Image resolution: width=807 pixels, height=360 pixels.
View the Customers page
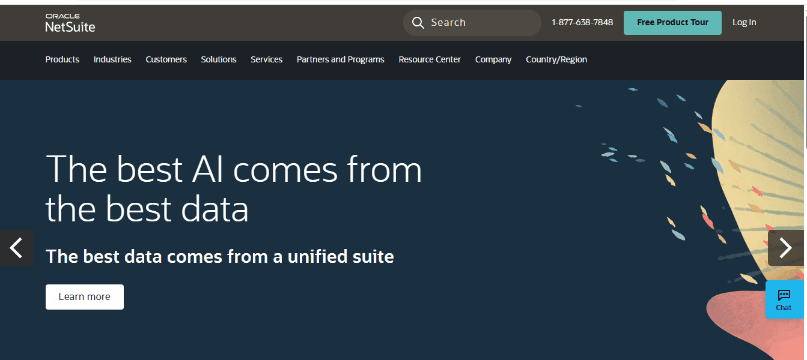(166, 59)
